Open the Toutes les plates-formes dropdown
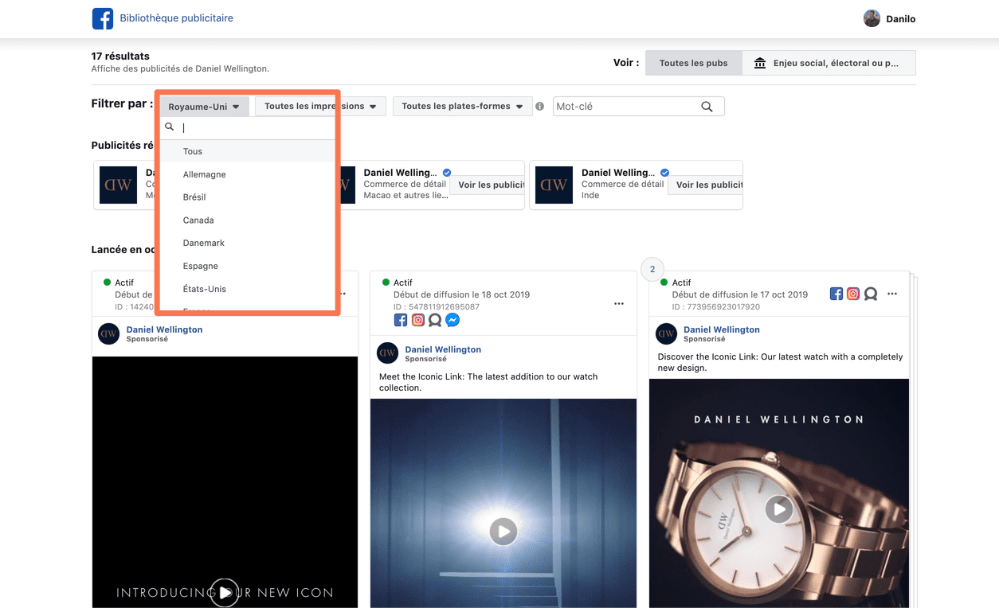 tap(462, 106)
